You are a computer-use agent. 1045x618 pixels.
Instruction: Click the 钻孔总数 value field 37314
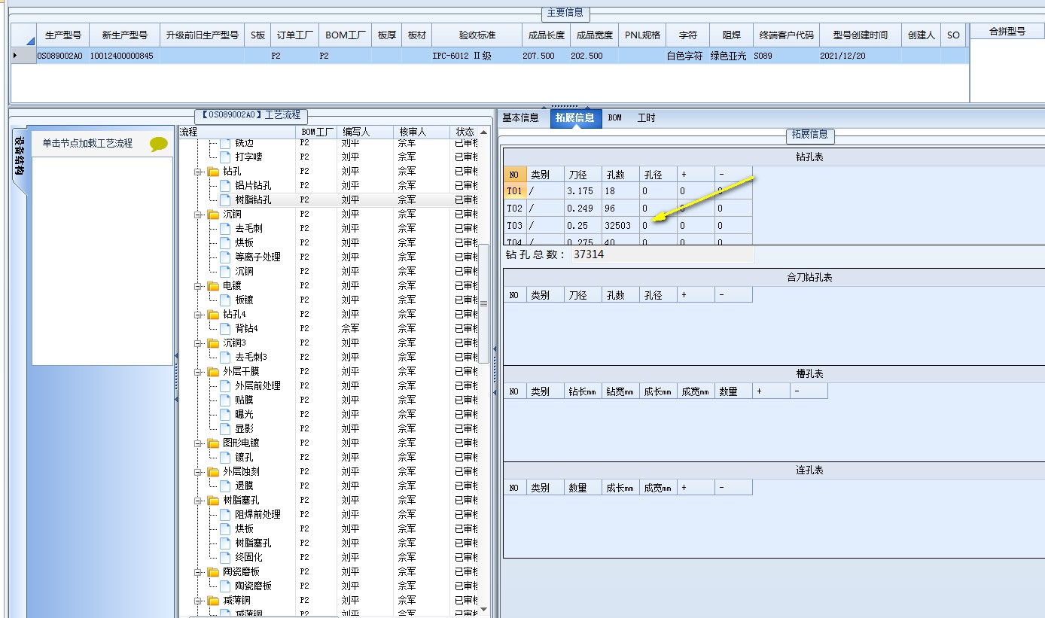click(x=661, y=254)
